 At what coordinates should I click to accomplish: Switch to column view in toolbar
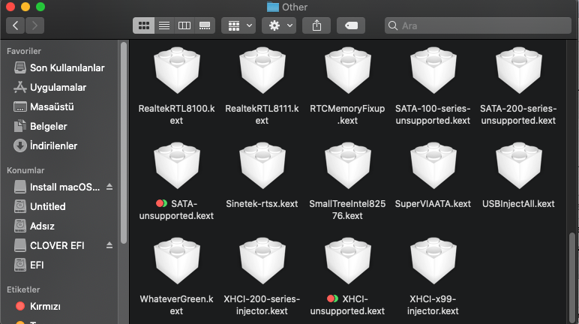point(184,25)
